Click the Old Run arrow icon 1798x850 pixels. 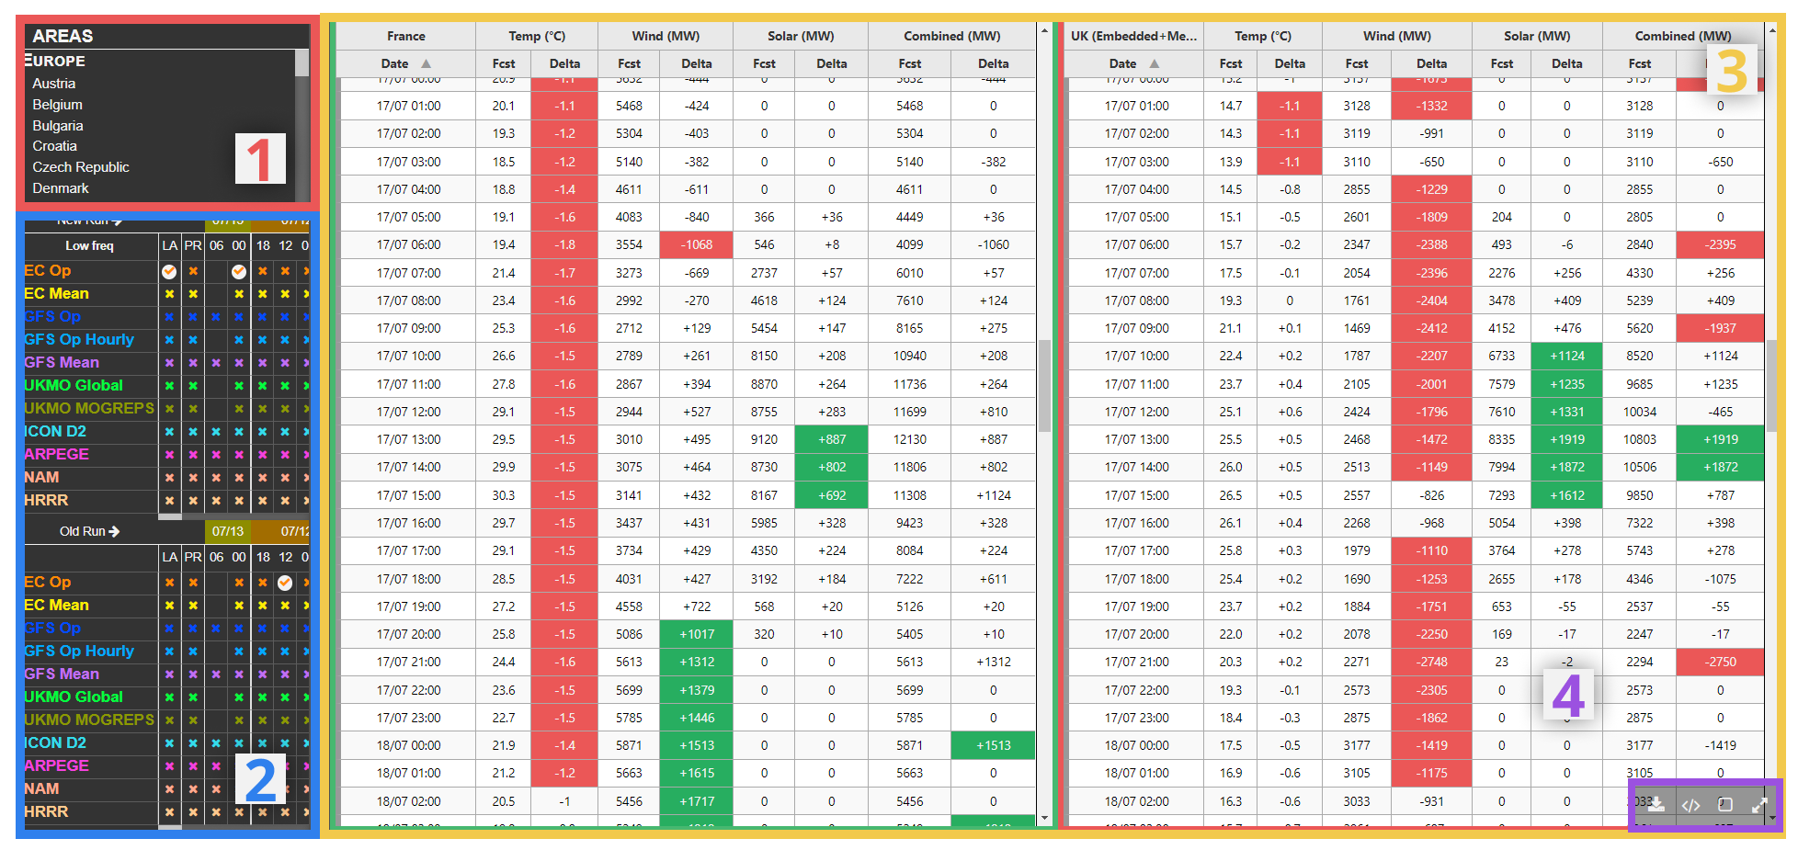coord(114,531)
